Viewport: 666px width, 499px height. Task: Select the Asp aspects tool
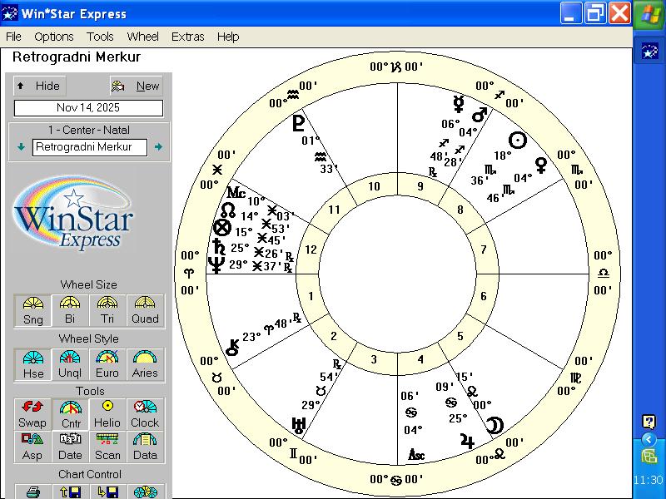32,446
